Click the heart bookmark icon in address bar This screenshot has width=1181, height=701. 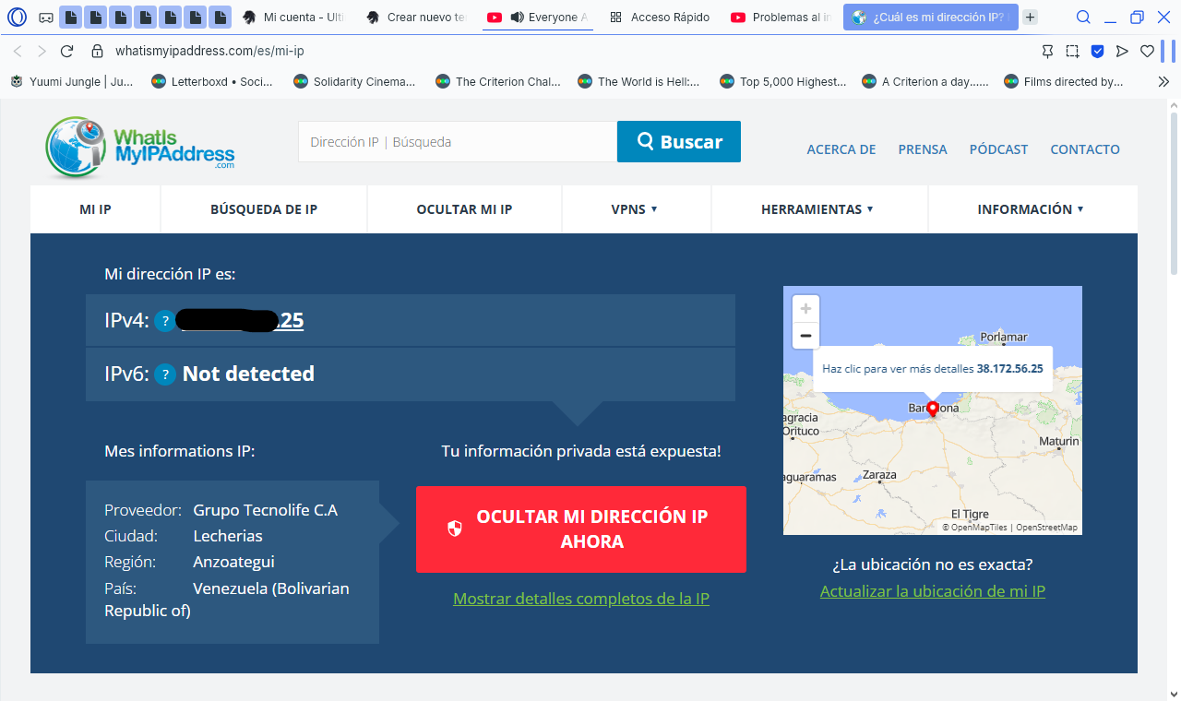(x=1147, y=51)
